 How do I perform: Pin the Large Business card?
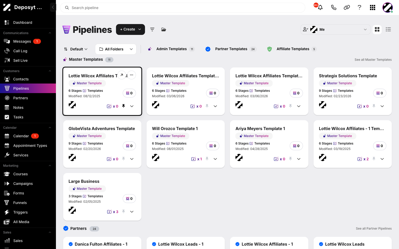tap(124, 212)
